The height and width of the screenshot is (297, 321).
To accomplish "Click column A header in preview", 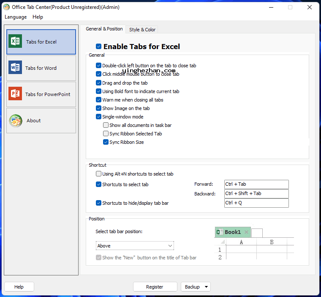I will tap(241, 242).
